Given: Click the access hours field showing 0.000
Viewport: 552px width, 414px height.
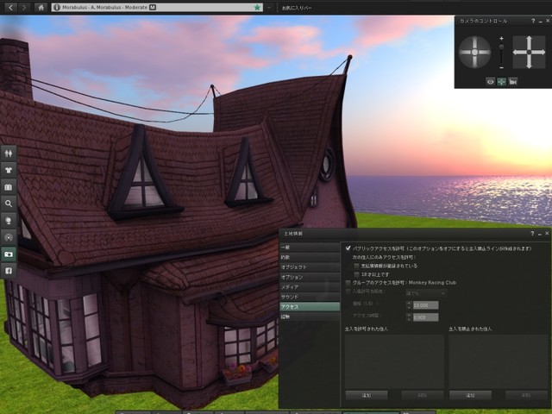Looking at the screenshot, I should pos(425,317).
